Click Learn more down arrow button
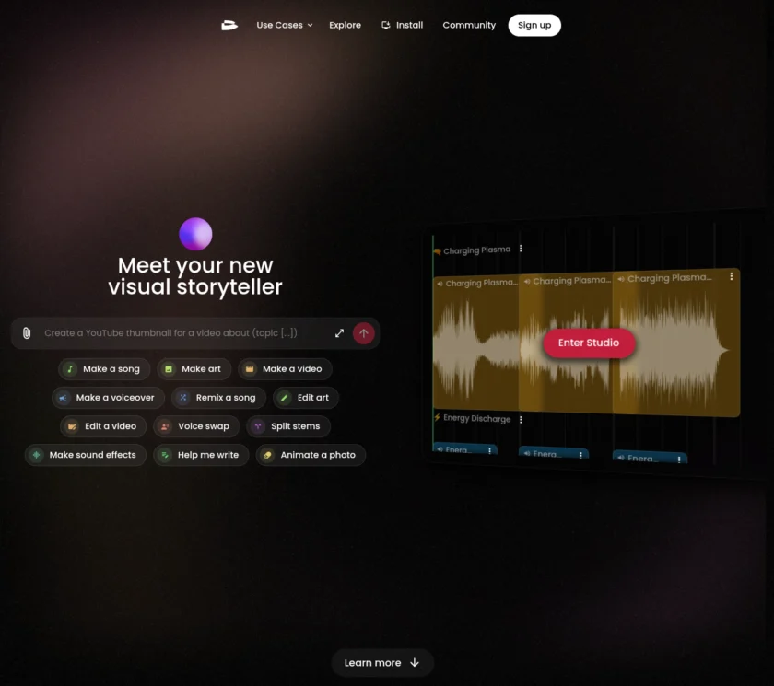774x686 pixels. point(382,663)
